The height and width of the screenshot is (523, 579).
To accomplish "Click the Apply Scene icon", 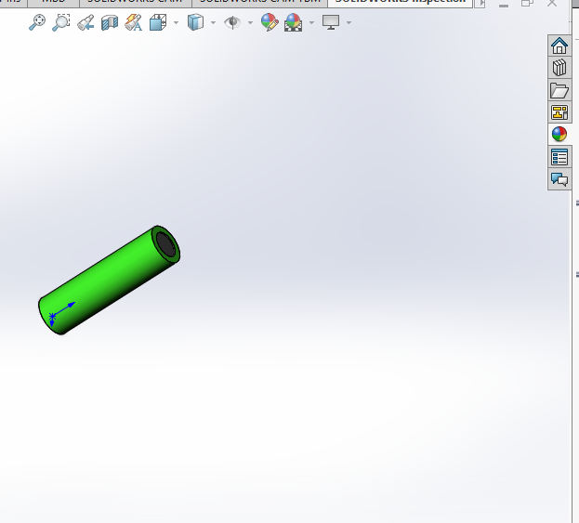I will pos(293,22).
